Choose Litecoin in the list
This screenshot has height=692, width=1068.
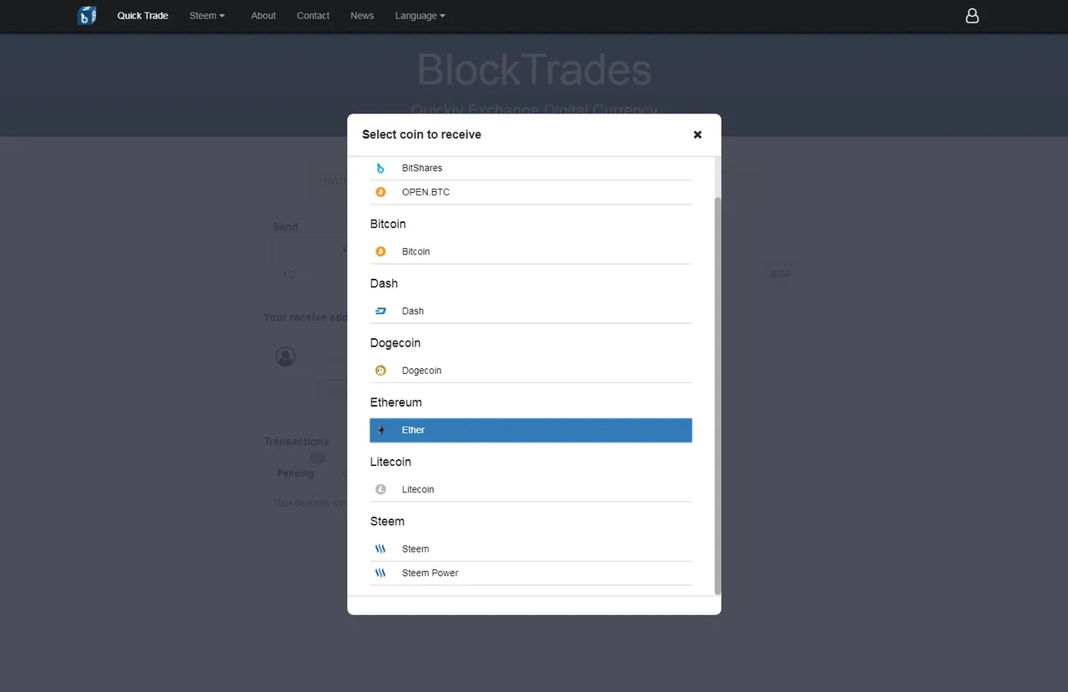[531, 489]
